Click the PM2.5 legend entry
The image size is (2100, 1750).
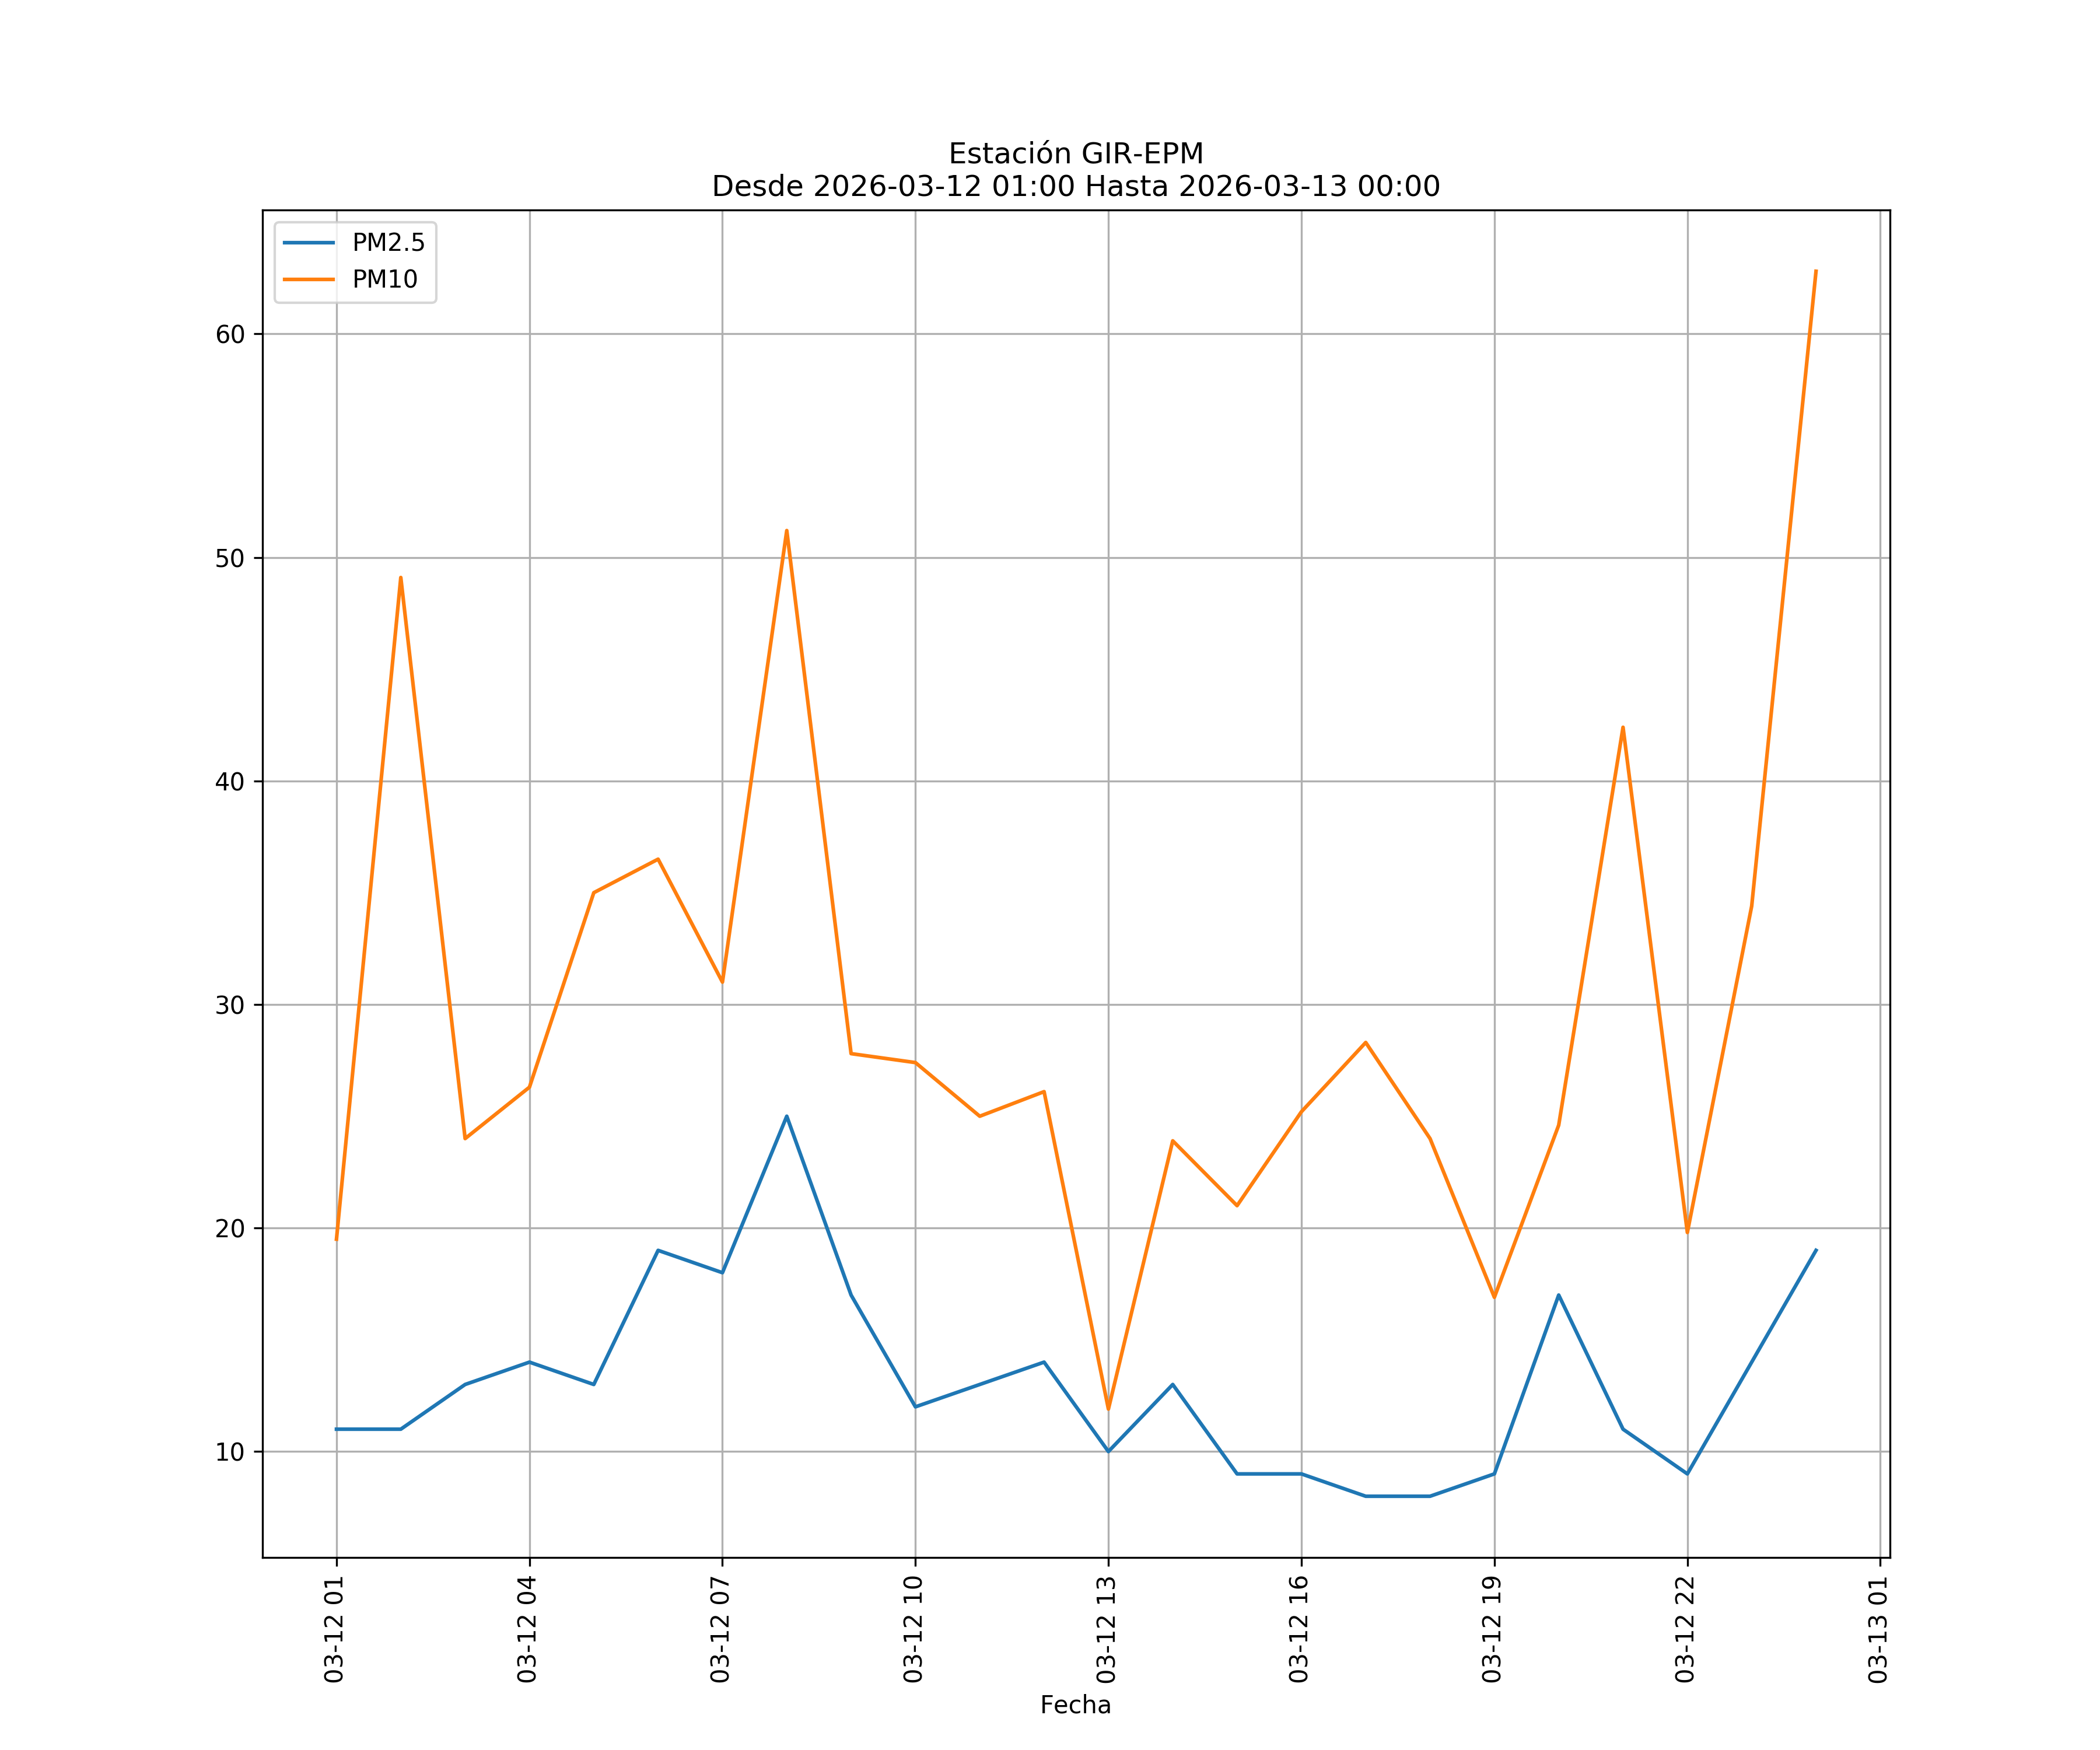coord(388,243)
